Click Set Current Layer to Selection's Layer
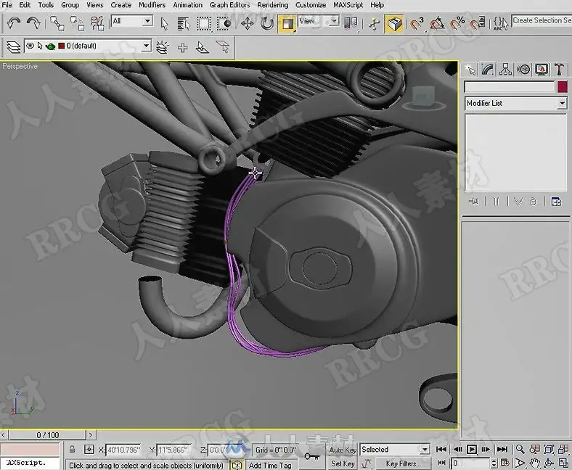Viewport: 572px width, 470px height. click(x=223, y=47)
